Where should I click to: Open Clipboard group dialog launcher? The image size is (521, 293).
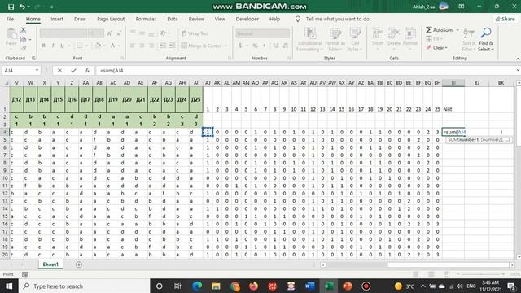[x=33, y=58]
